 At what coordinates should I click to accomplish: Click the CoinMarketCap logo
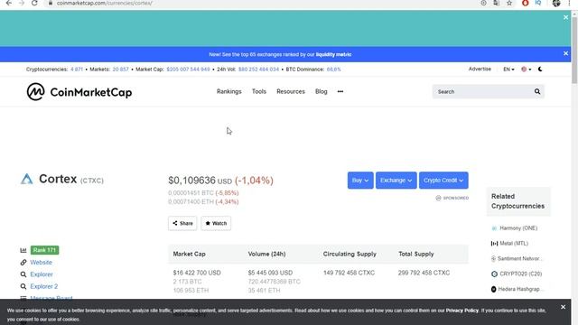click(79, 92)
